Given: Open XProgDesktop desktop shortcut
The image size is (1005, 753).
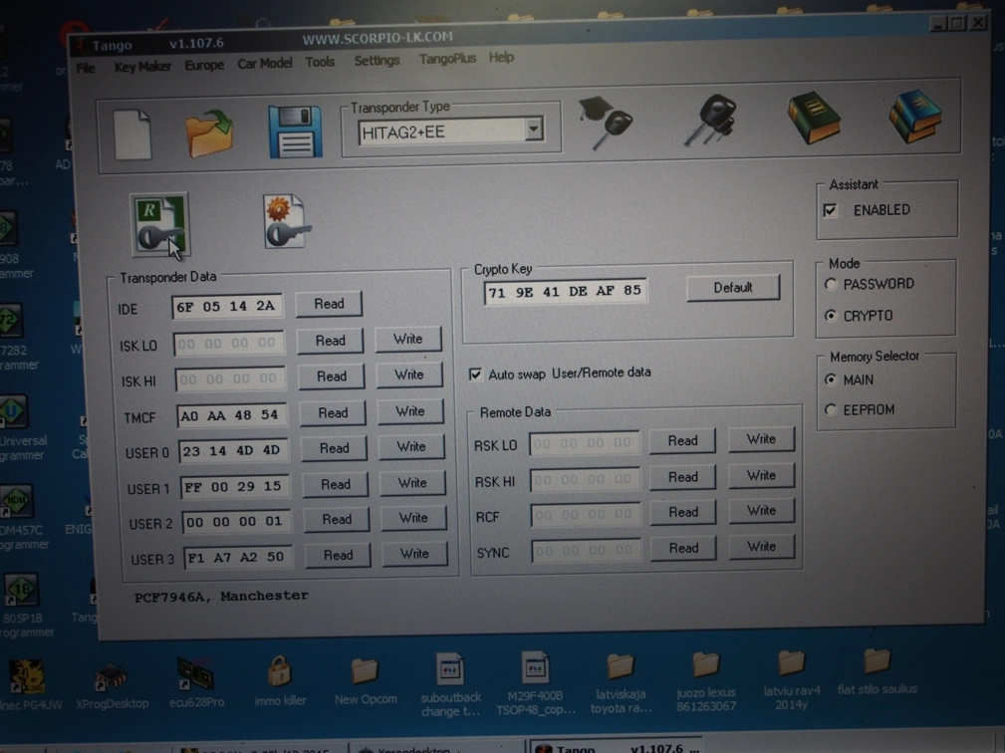Looking at the screenshot, I should [x=113, y=685].
